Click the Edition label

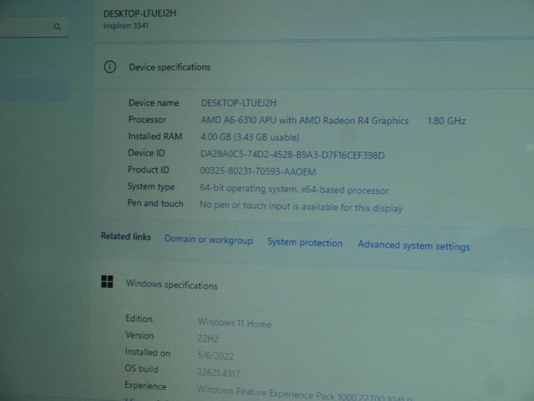(139, 318)
